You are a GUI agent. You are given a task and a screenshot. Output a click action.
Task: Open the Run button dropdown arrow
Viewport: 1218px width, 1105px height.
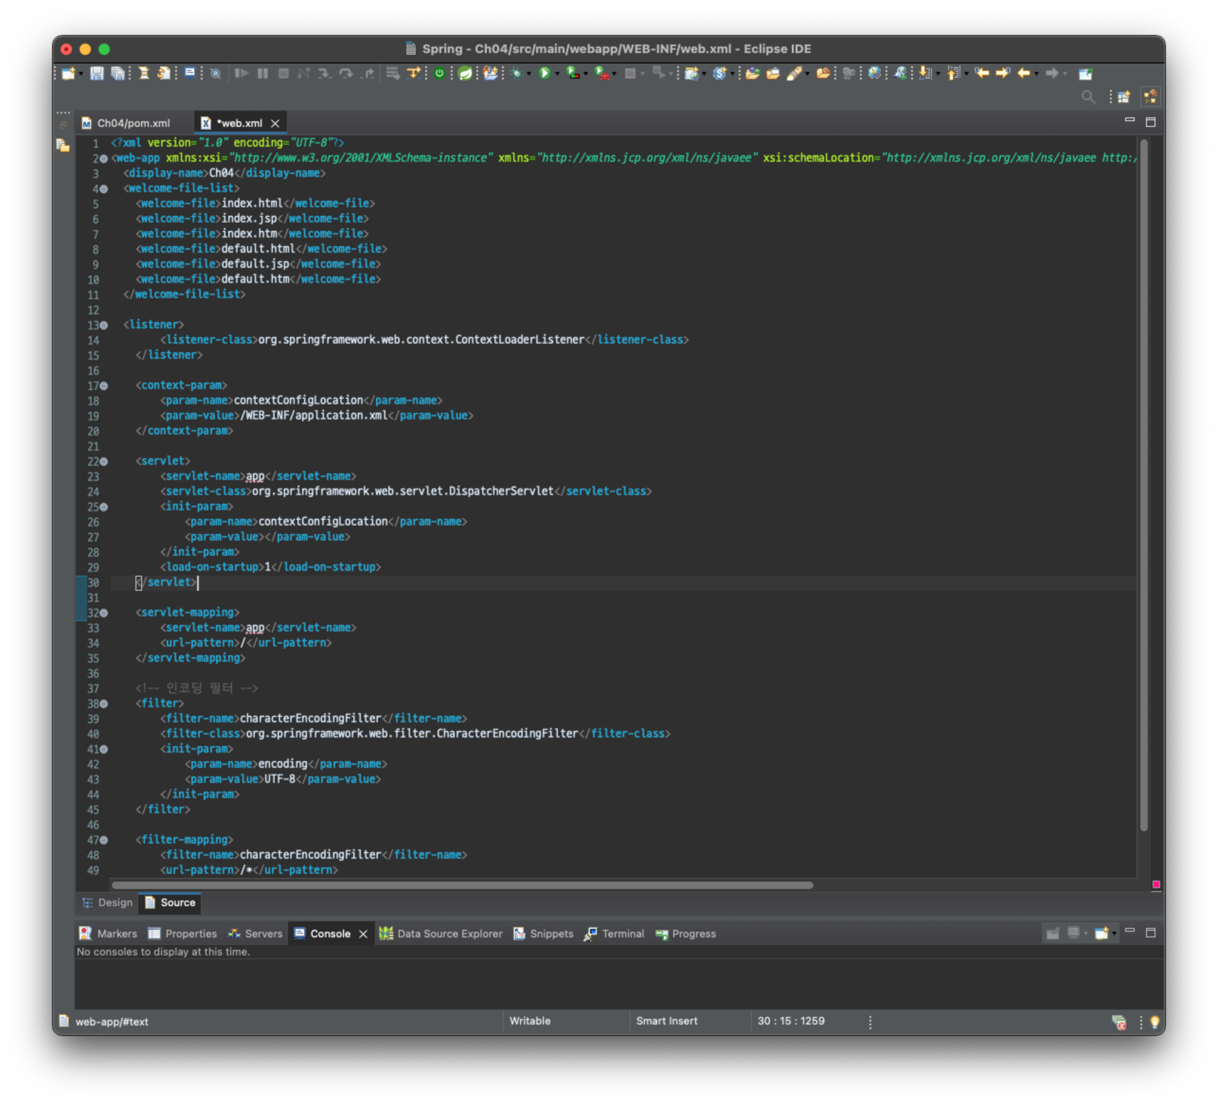coord(557,74)
